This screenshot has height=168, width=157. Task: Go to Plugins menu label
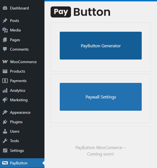pos(16,122)
